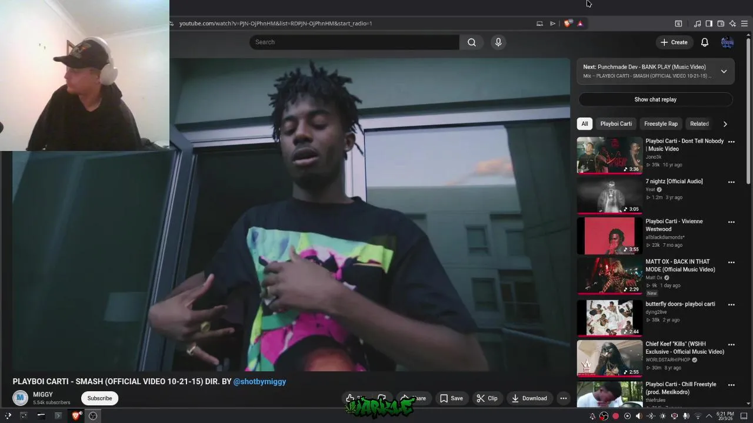
Task: Open more video actions menu
Action: pyautogui.click(x=564, y=398)
